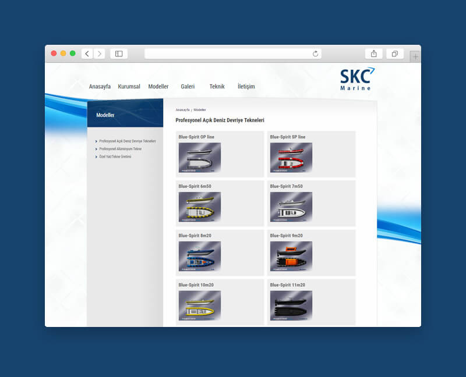Open the Blue-Spirit 8m20 title
466x377 pixels.
(195, 236)
